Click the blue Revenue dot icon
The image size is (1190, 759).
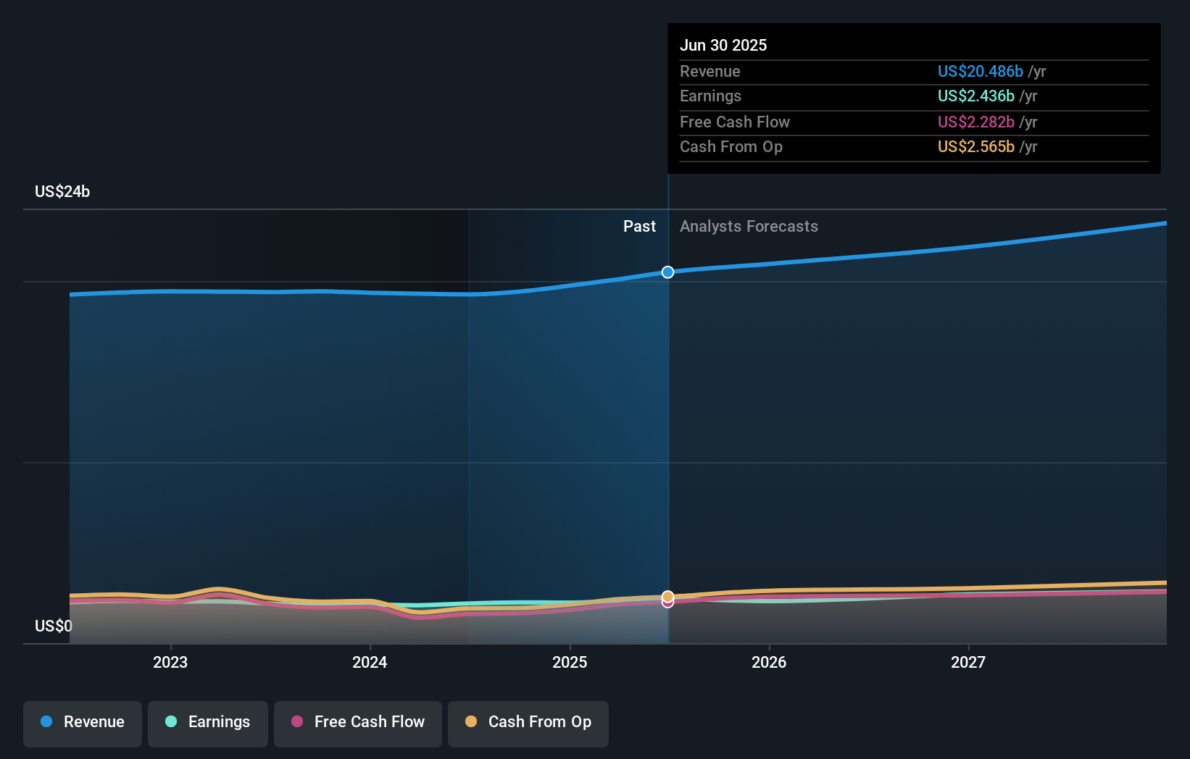pyautogui.click(x=48, y=722)
